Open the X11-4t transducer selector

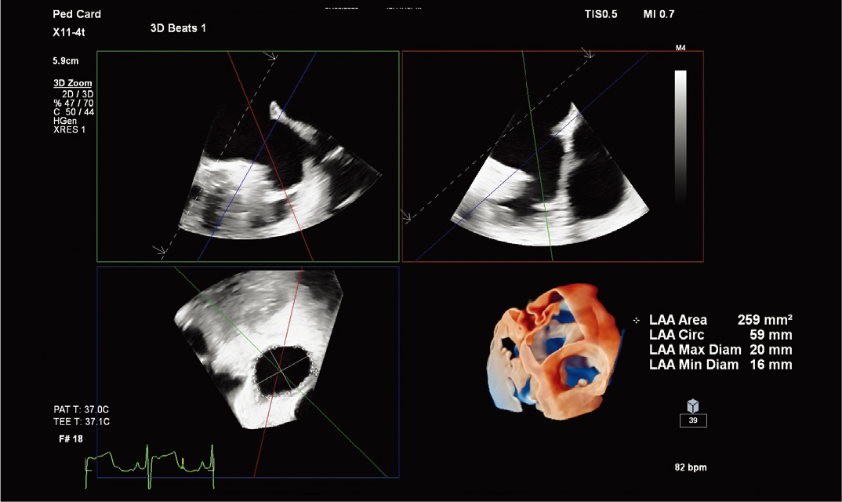71,33
